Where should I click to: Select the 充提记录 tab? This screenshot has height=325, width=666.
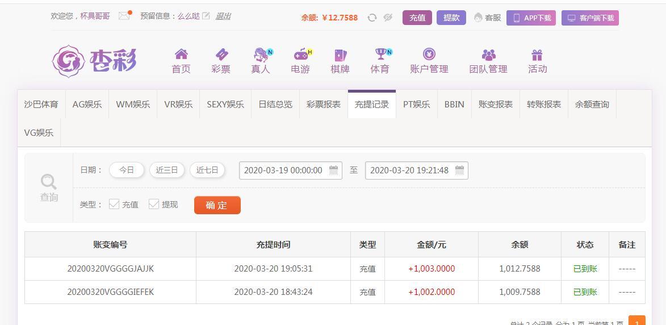[372, 104]
